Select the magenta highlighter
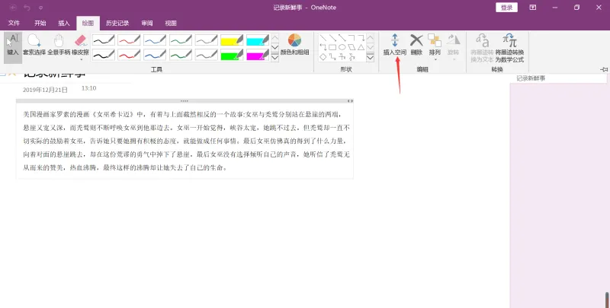Viewport: 610px width, 308px height. point(258,55)
